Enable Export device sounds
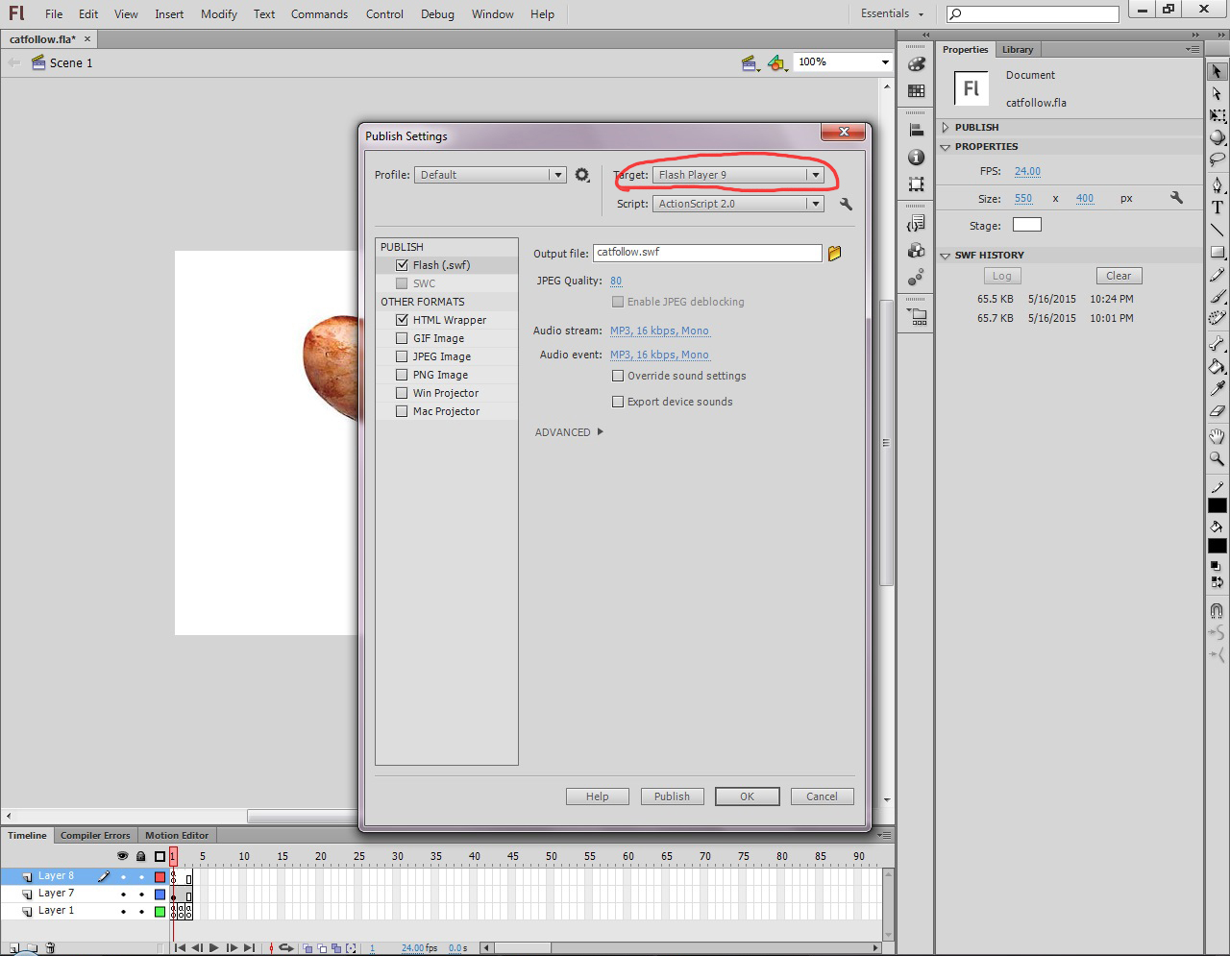Viewport: 1230px width, 956px height. point(618,402)
